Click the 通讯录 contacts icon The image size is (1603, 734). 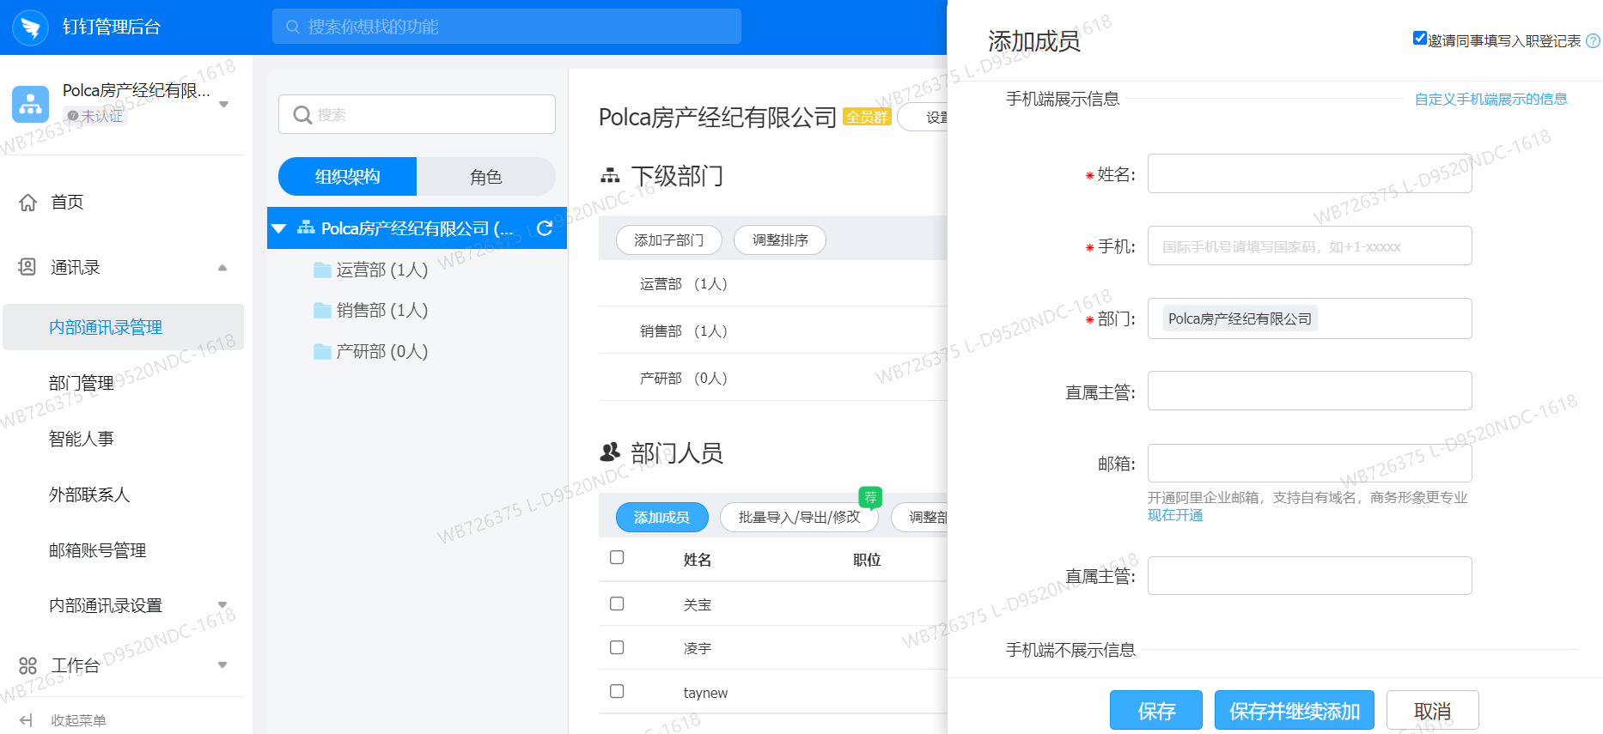click(28, 267)
